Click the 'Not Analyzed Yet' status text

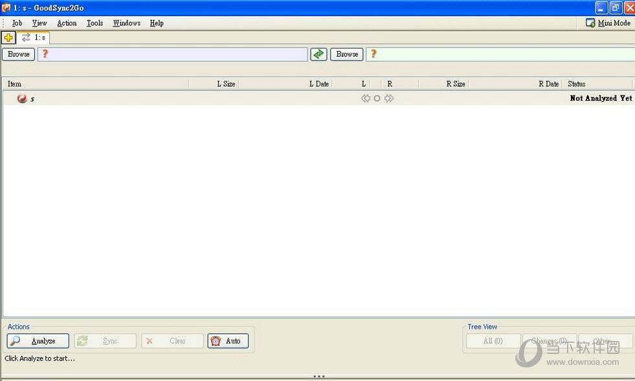(601, 98)
